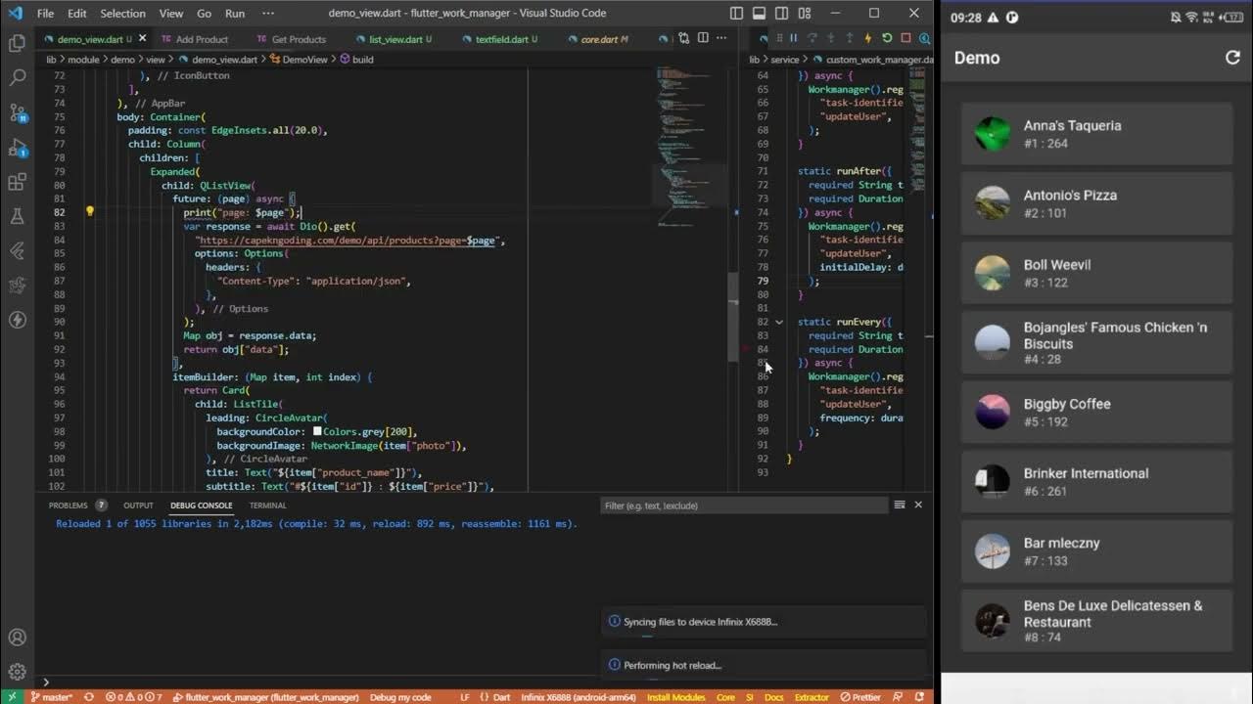Expand the service breadcrumb in right editor
1253x704 pixels.
pos(785,60)
